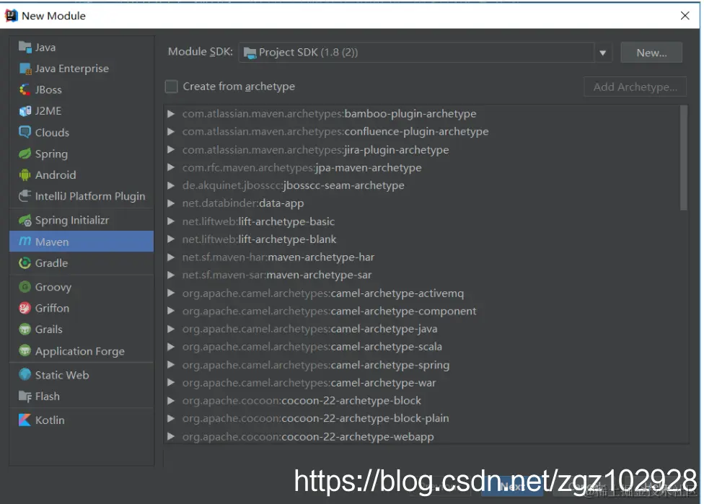Select camel-archetype-war row text

tap(309, 383)
